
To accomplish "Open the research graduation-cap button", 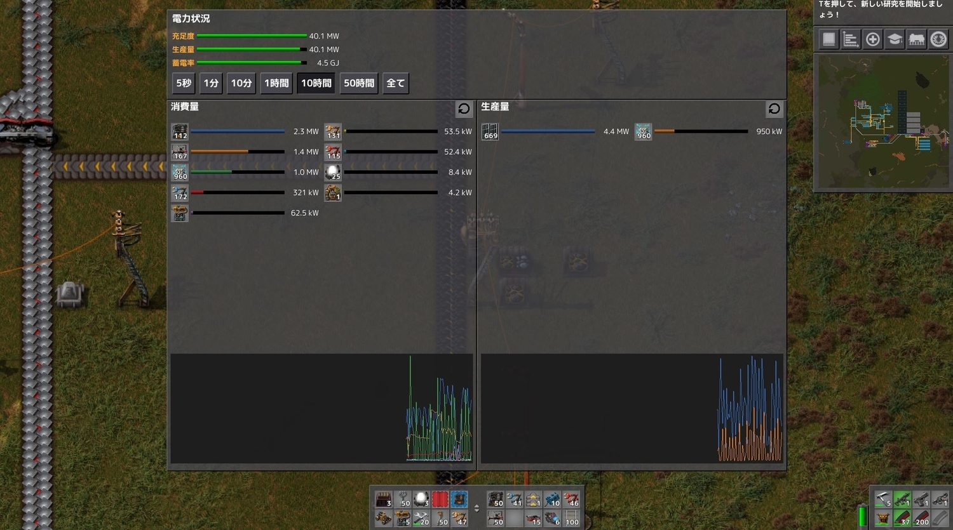I will (x=895, y=39).
